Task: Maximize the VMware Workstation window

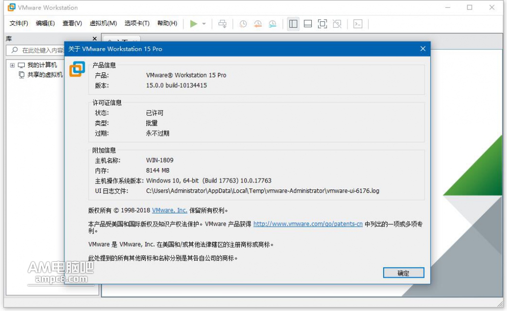Action: 469,7
